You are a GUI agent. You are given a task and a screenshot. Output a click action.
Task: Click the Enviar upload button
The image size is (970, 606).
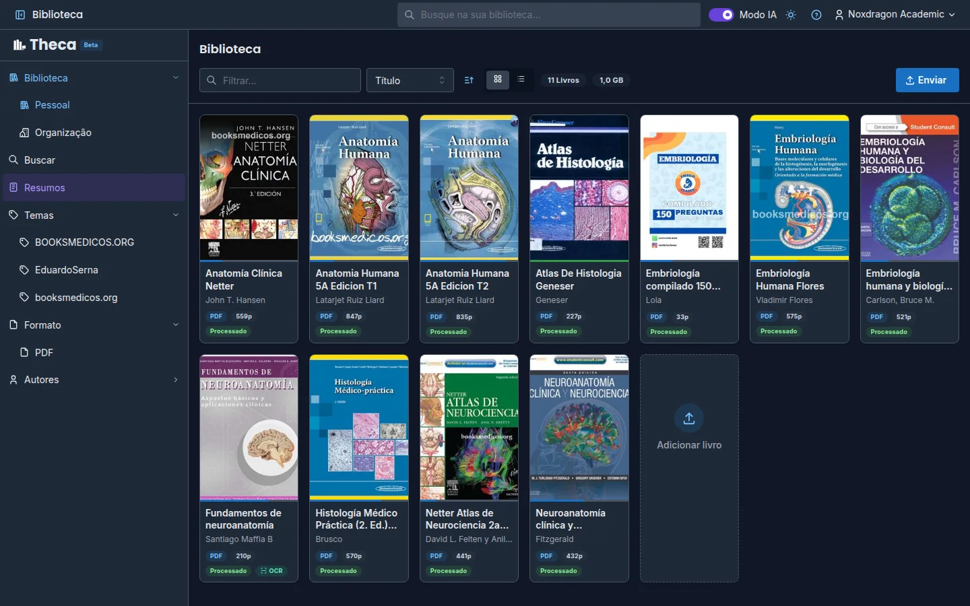click(927, 80)
